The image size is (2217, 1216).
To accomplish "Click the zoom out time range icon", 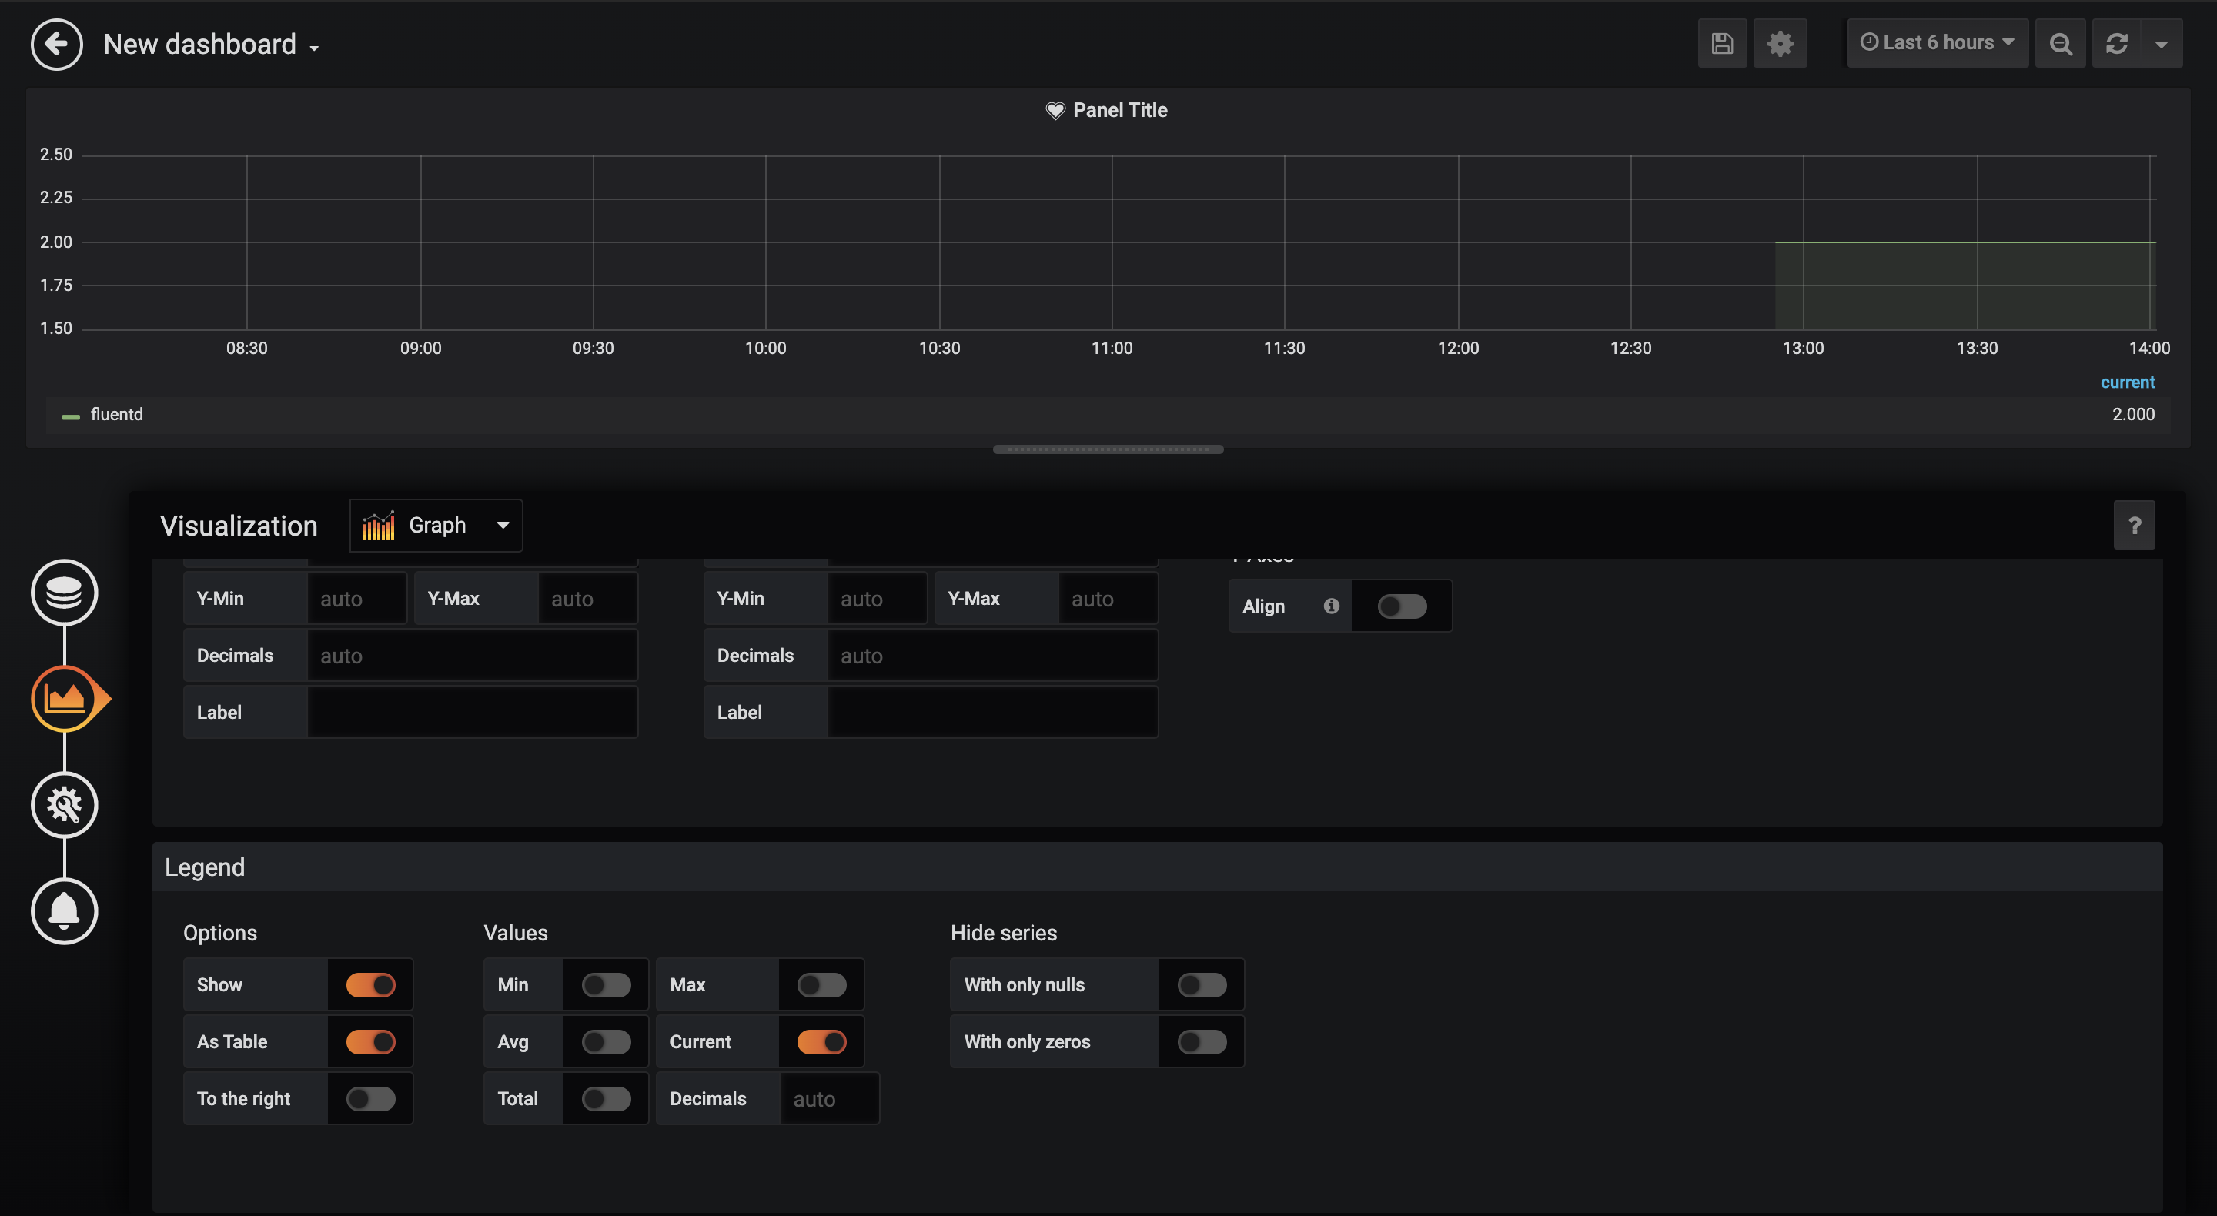I will [2061, 43].
